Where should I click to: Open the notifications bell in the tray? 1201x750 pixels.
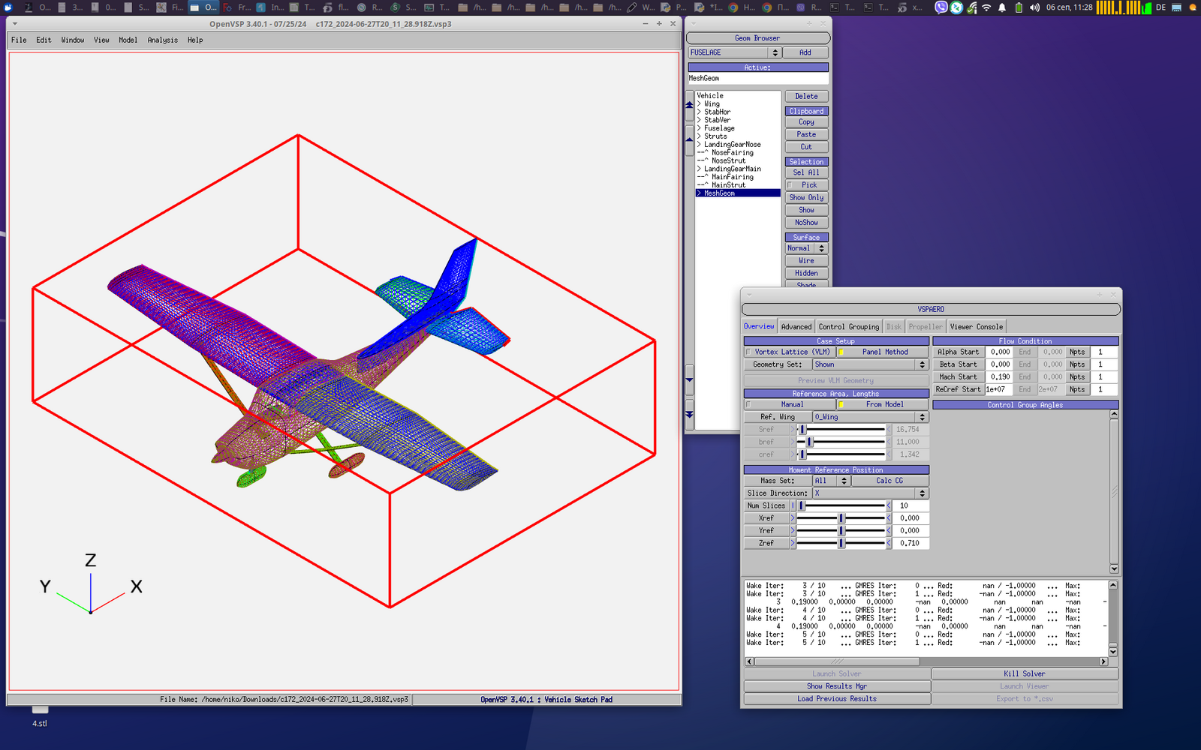1002,7
